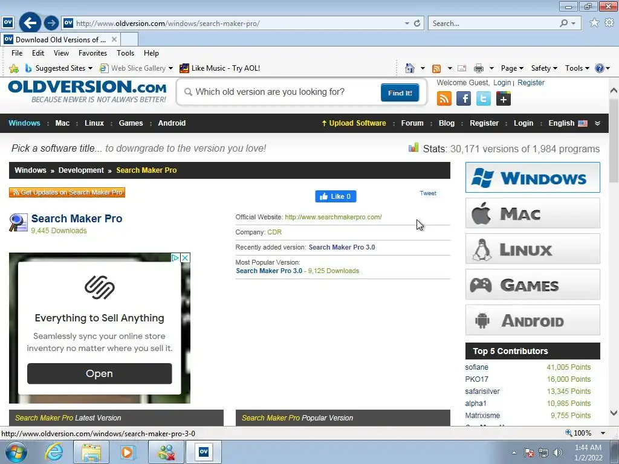Open Suggested Sites dropdown

click(90, 68)
